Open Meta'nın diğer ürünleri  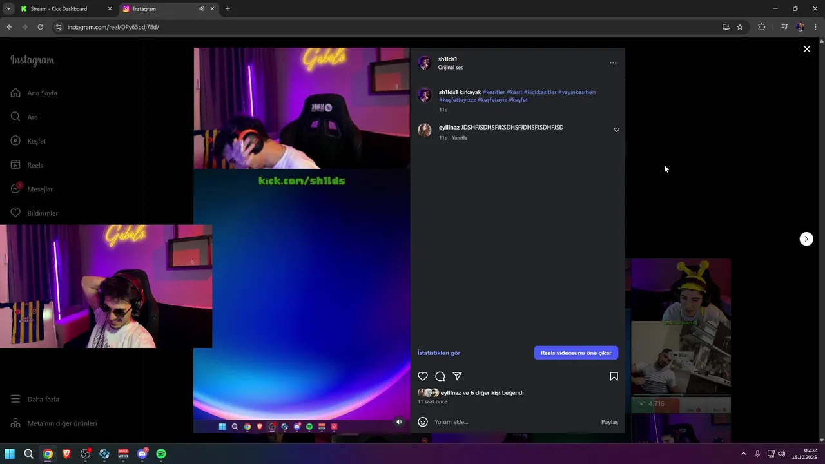click(53, 423)
